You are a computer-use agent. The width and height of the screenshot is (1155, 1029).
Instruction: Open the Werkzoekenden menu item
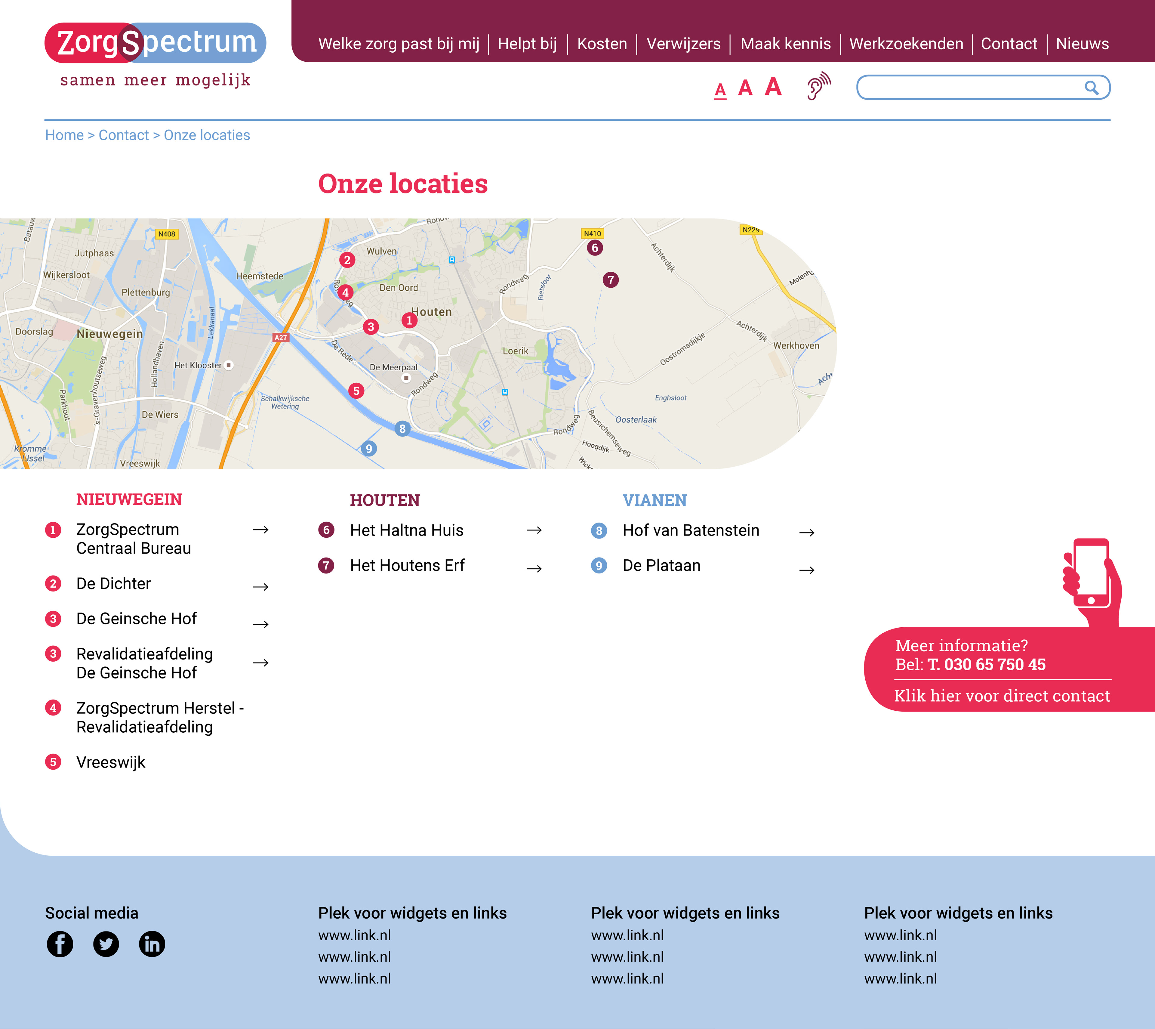(x=906, y=44)
